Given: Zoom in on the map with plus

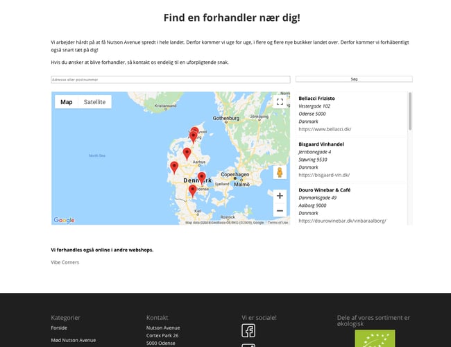Looking at the screenshot, I should [x=280, y=196].
